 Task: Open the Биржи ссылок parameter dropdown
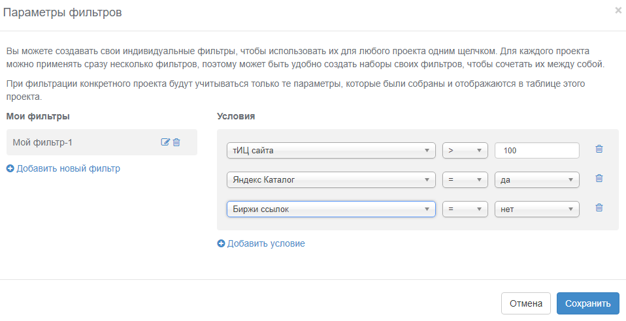[x=331, y=209]
